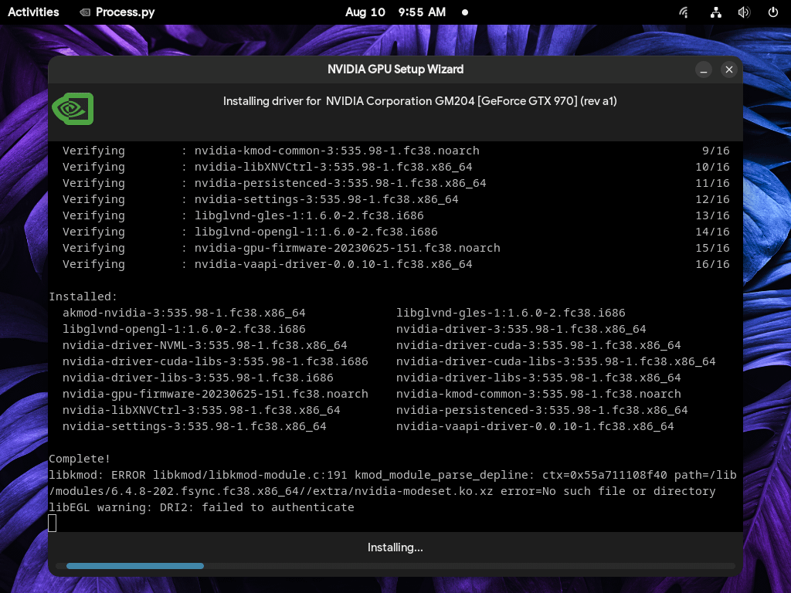Click the verifying libglvnd-gles line
The width and height of the screenshot is (791, 593).
[396, 215]
